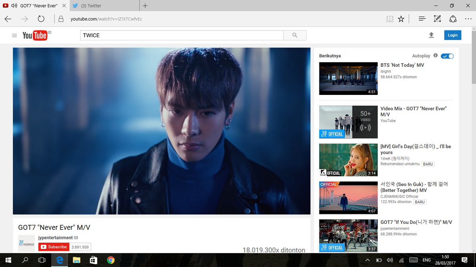Image resolution: width=476 pixels, height=267 pixels.
Task: Open Windows Store from taskbar
Action: [93, 260]
